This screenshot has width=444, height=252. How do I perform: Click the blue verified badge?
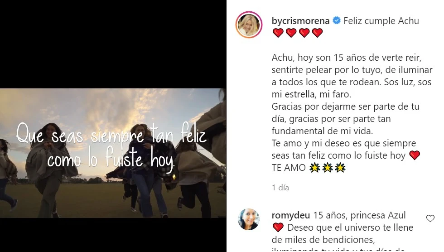click(336, 21)
